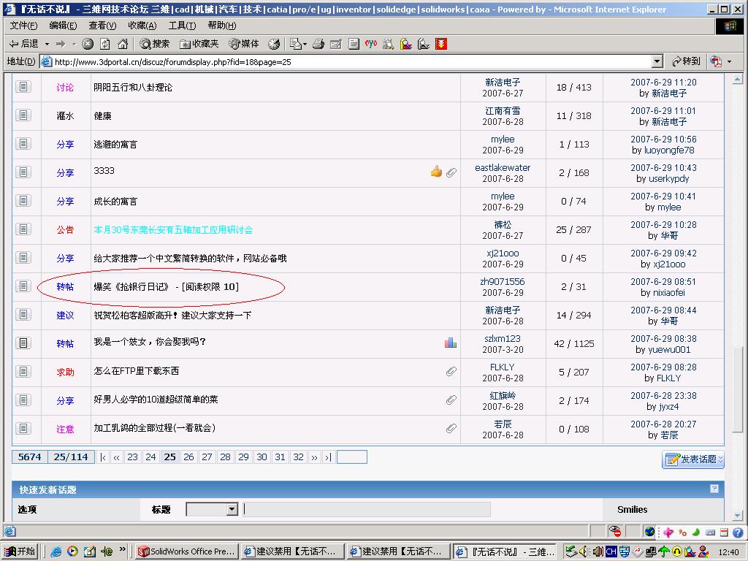Viewport: 748px width, 561px height.
Task: Click the attachment paperclip on 怎么在FTP里下载东西
Action: pos(451,371)
